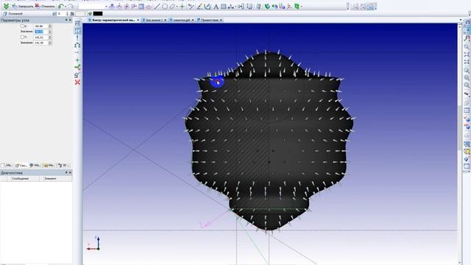Select the Hatch tool icon
Viewport: 471px width, 265px height.
[224, 7]
